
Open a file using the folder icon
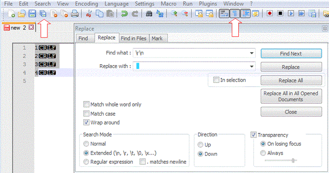pos(21,14)
